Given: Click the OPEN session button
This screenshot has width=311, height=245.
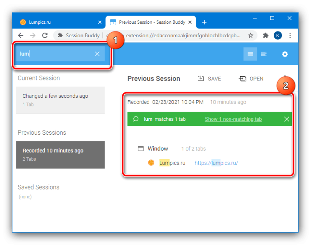Looking at the screenshot, I should pos(251,79).
